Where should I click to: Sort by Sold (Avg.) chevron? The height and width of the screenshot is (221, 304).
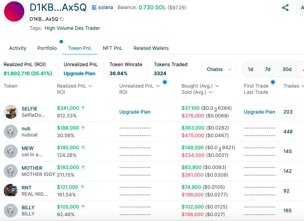pos(211,92)
